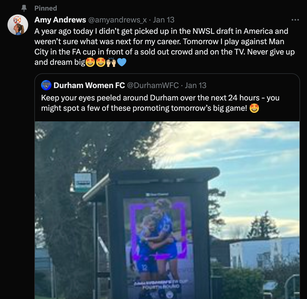The height and width of the screenshot is (299, 307).
Task: Click Amy's tweet text about NWSL draft
Action: 164,46
